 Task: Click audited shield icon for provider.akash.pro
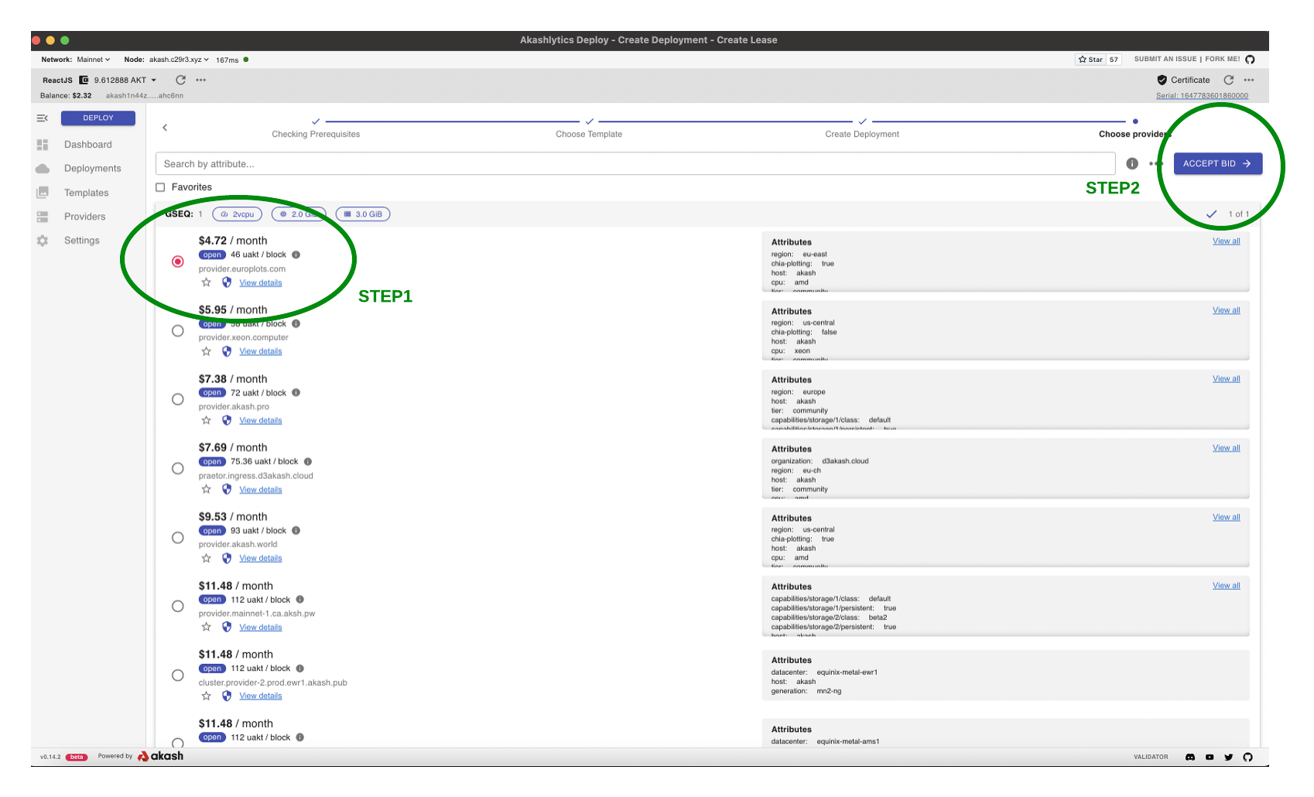(x=227, y=420)
